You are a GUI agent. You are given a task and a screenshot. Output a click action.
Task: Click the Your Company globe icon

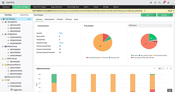[4, 19]
